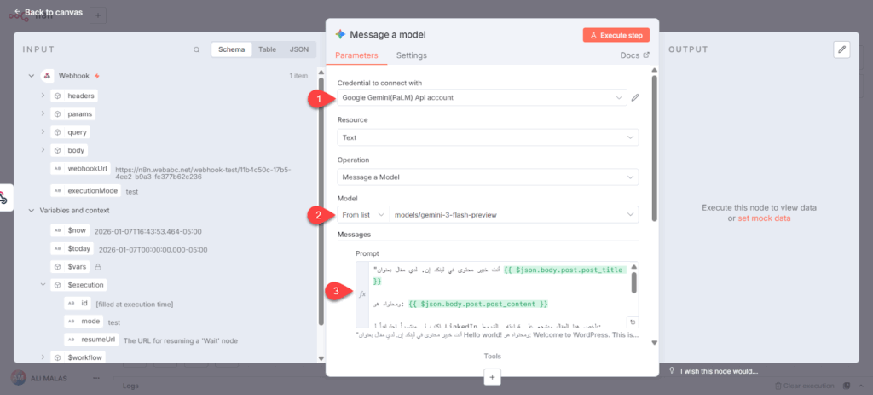
Task: Select the executionMode field
Action: [86, 190]
